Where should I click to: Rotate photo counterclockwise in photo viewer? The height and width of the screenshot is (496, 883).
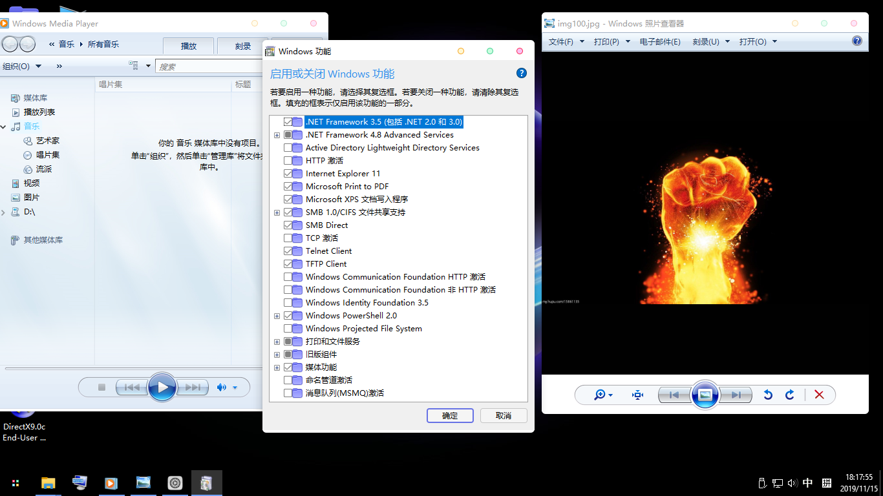(x=768, y=395)
